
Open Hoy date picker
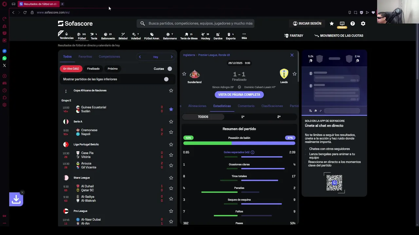click(155, 57)
